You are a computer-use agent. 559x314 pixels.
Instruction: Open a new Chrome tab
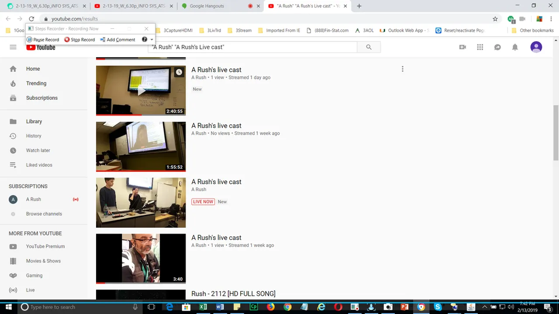[x=359, y=6]
